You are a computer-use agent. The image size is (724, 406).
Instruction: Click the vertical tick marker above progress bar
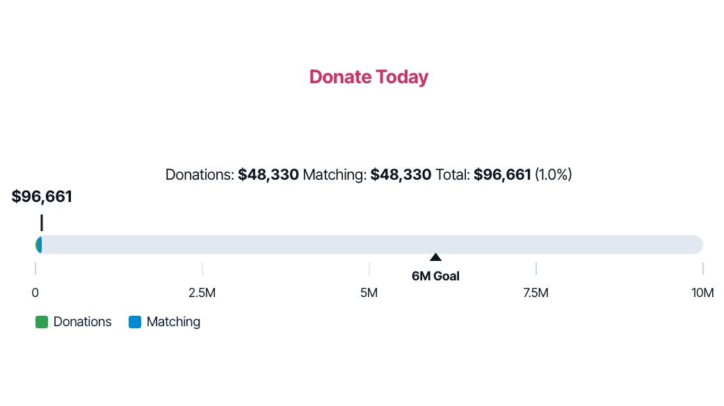click(x=42, y=223)
